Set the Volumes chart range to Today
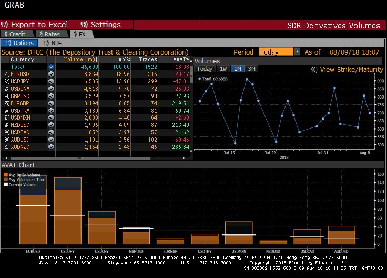Screen dimensions: 387x278 click(205, 69)
